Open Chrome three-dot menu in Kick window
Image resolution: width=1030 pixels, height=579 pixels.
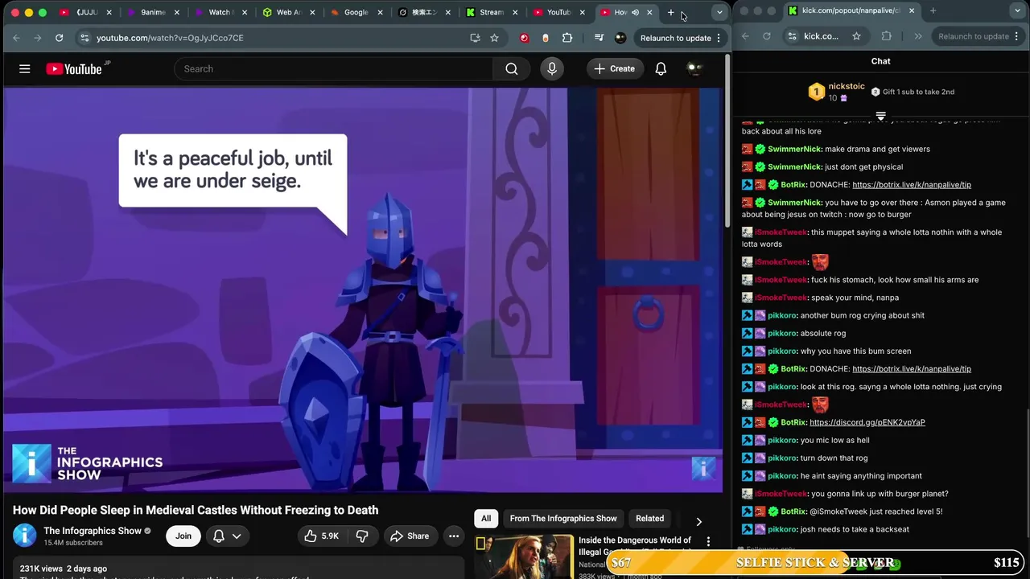click(1016, 36)
